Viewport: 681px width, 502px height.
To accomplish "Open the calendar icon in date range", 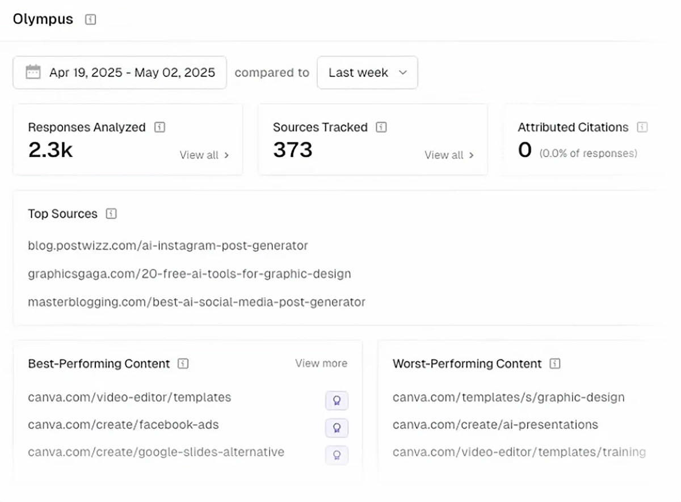I will coord(33,72).
